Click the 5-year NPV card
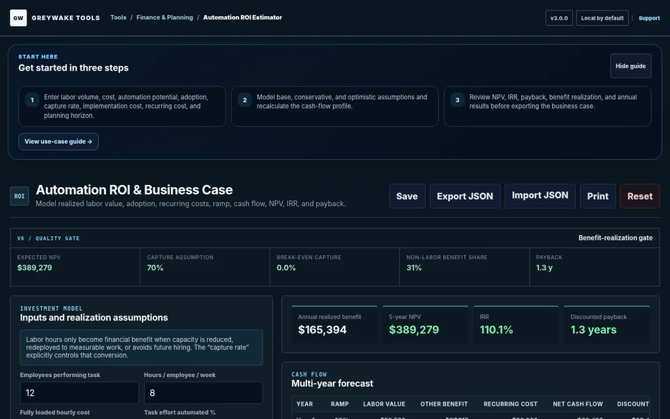The width and height of the screenshot is (670, 419). tap(425, 325)
